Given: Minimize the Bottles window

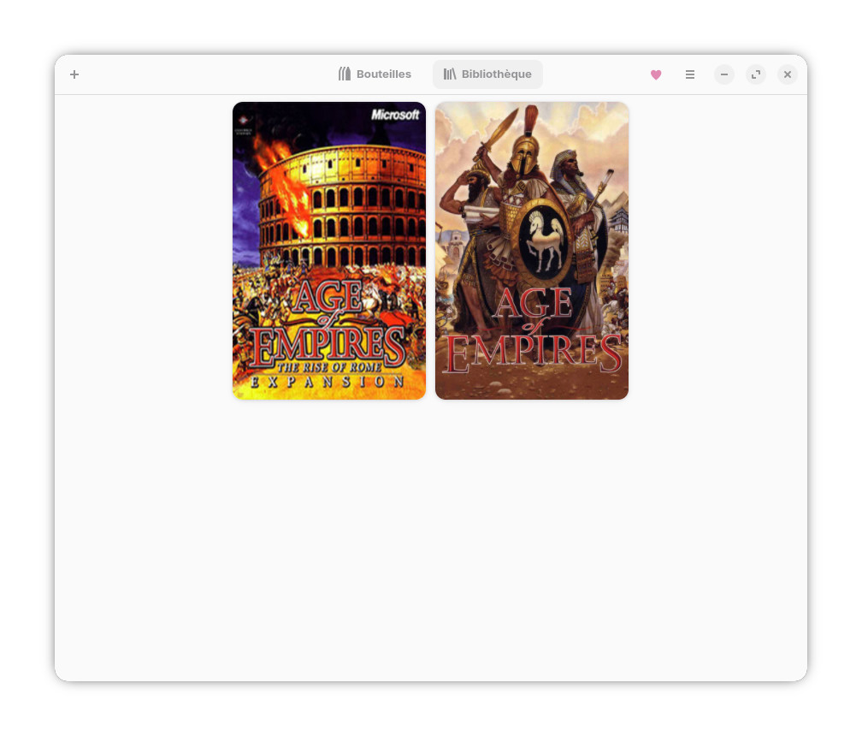Looking at the screenshot, I should click(x=724, y=74).
